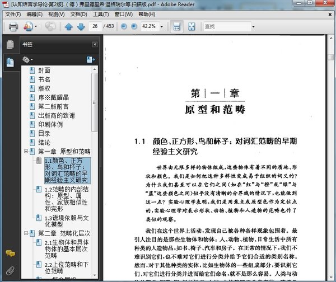The image size is (336, 282).
Task: Open the 文档(D) menu
Action: 79,15
